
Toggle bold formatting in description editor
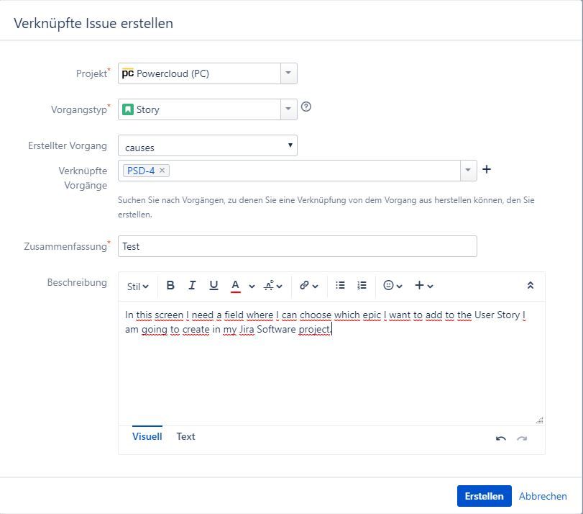[x=170, y=285]
